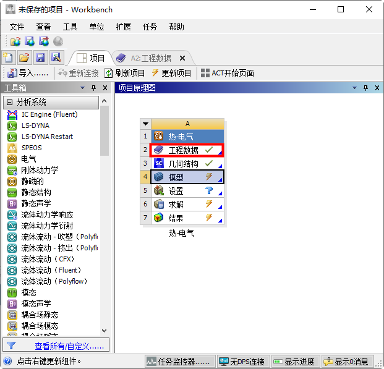Click the Open project folder icon
This screenshot has height=369, width=384.
coord(25,57)
